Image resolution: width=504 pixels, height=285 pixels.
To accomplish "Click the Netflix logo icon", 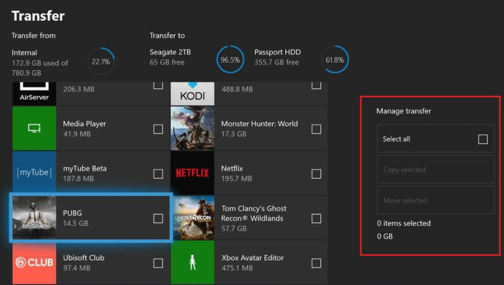I will (x=192, y=173).
